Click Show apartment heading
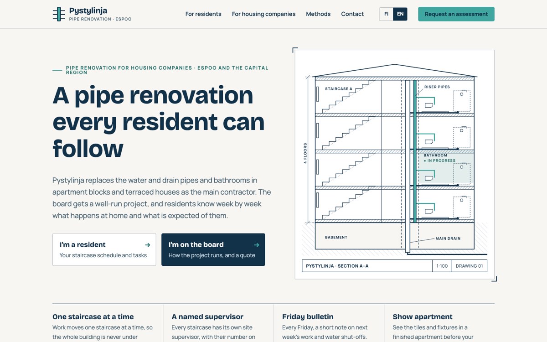Screen dimensions: 547x342 click(423, 317)
